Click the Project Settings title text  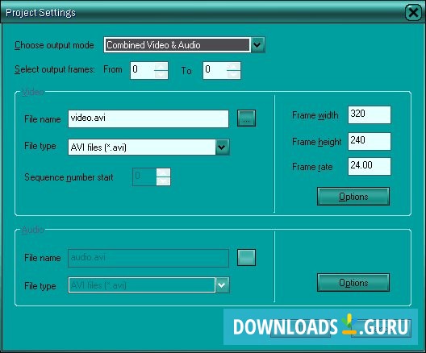pyautogui.click(x=40, y=13)
